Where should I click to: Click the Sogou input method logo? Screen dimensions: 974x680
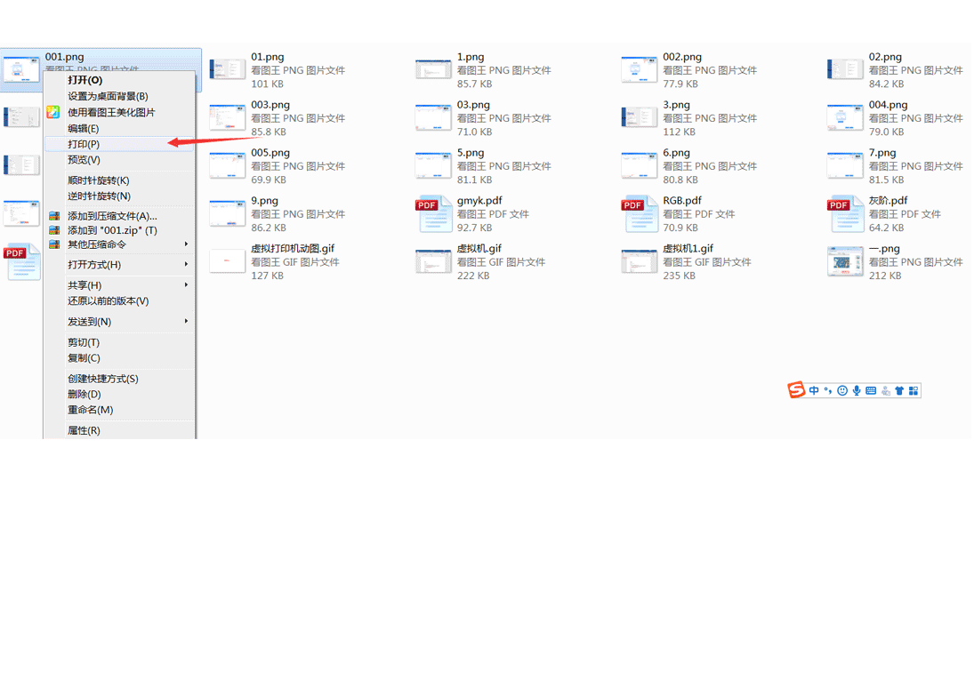tap(796, 390)
